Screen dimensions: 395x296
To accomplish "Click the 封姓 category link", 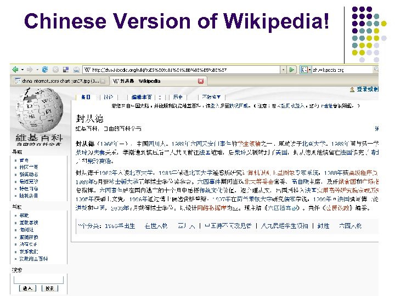I will click(323, 226).
